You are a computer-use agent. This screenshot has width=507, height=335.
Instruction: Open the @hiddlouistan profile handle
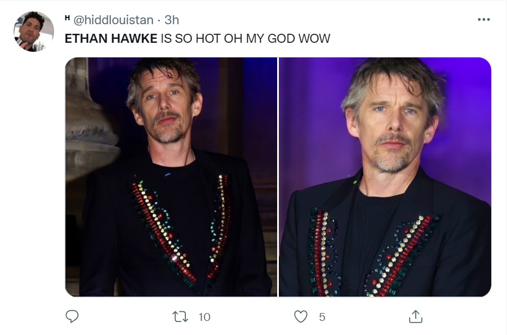tap(113, 20)
